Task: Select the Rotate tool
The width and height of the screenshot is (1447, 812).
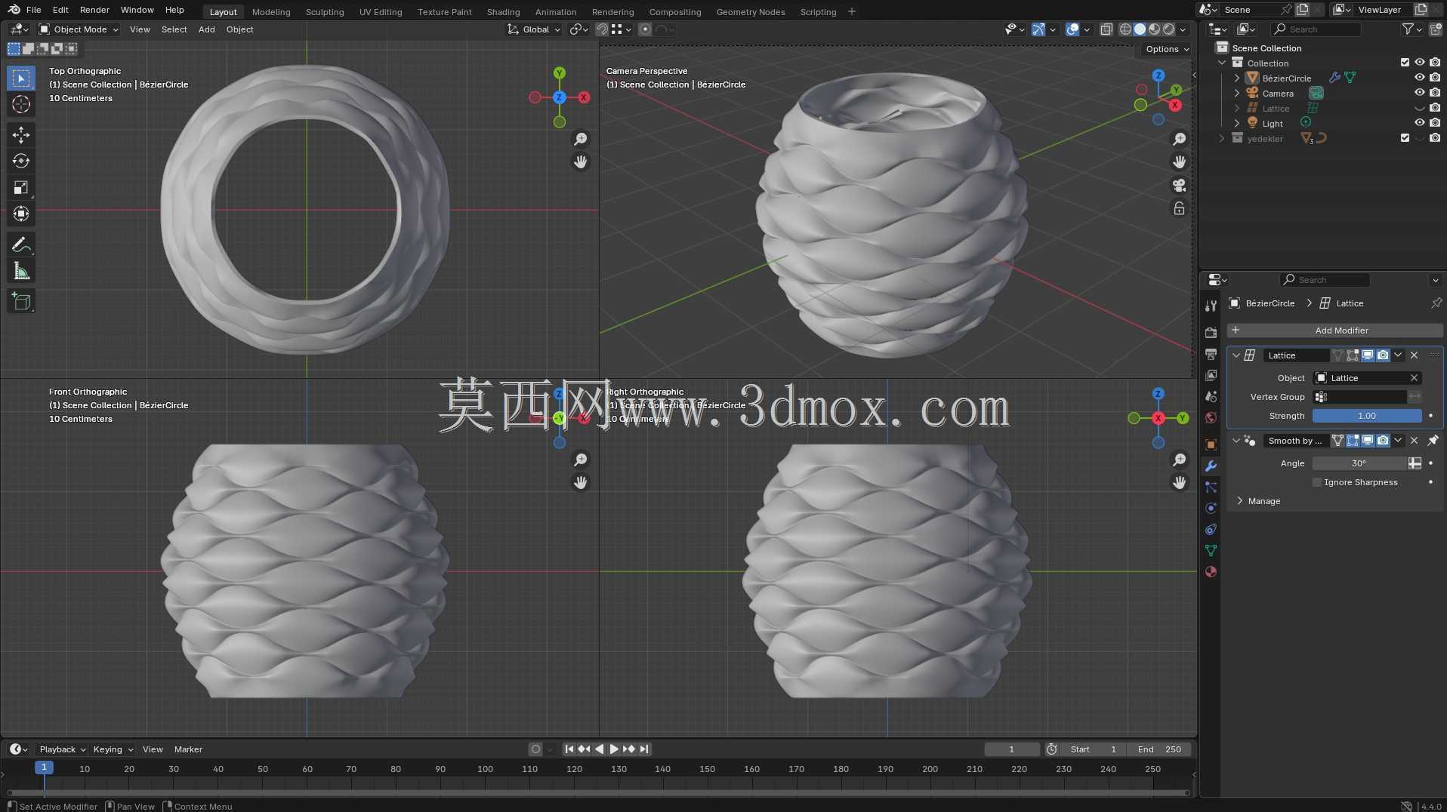Action: coord(21,161)
